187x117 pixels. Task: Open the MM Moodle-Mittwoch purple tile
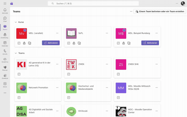pyautogui.click(x=121, y=88)
